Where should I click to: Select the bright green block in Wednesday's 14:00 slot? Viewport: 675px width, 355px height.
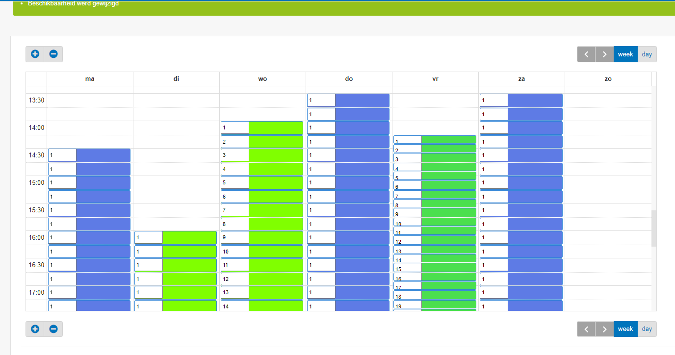coord(276,128)
